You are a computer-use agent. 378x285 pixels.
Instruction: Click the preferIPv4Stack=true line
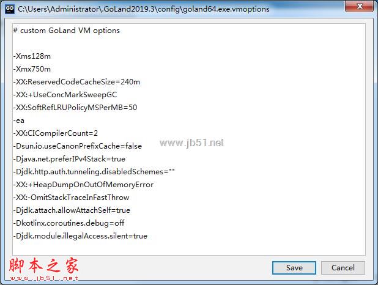click(x=69, y=159)
